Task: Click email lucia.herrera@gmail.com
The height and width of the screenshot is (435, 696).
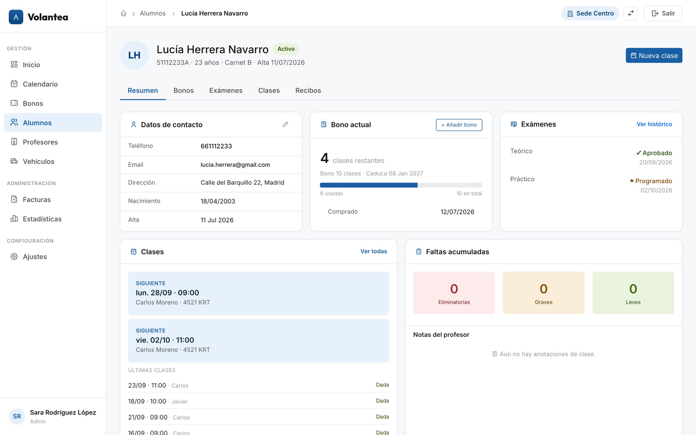Action: [x=235, y=165]
